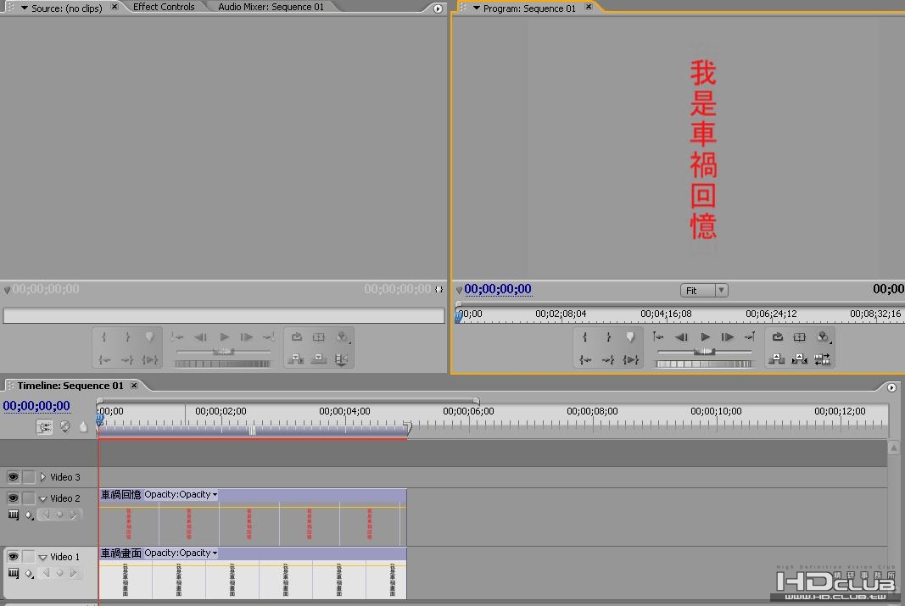Toggle lock box on Video 2

(28, 498)
